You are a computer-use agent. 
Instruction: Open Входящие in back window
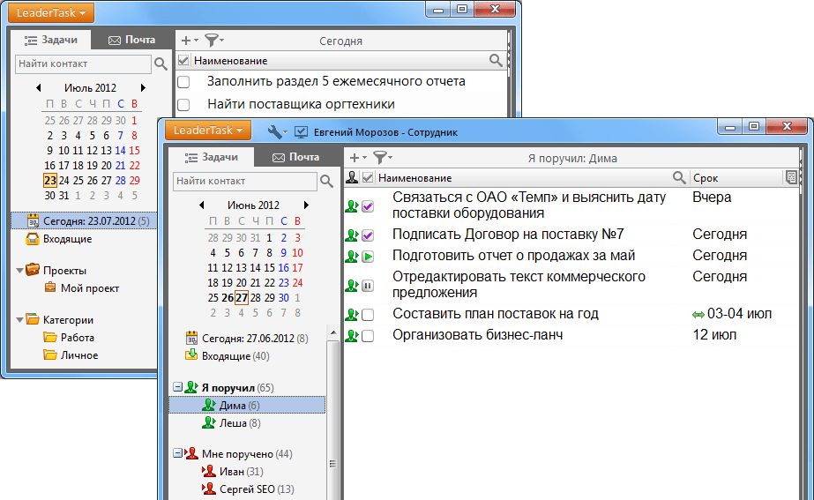pos(59,239)
